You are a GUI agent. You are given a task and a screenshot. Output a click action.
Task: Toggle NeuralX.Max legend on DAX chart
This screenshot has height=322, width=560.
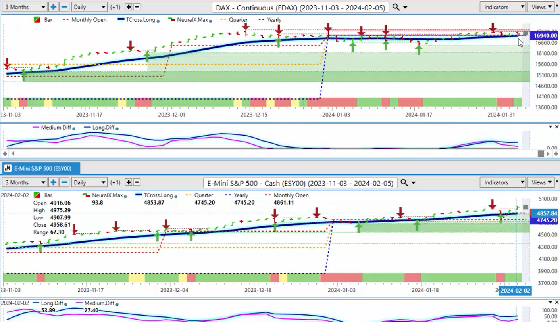click(188, 20)
